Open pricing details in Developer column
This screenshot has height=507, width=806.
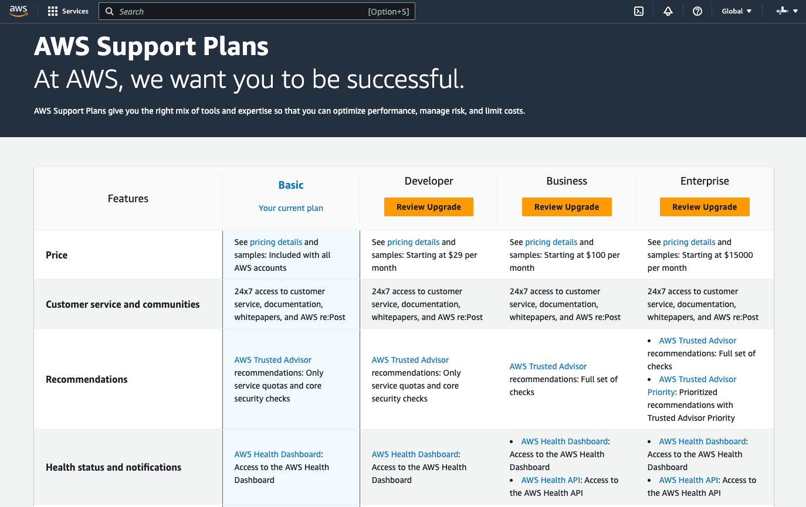tap(414, 242)
